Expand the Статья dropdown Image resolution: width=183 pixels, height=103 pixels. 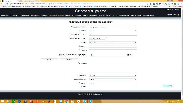[x=113, y=42]
